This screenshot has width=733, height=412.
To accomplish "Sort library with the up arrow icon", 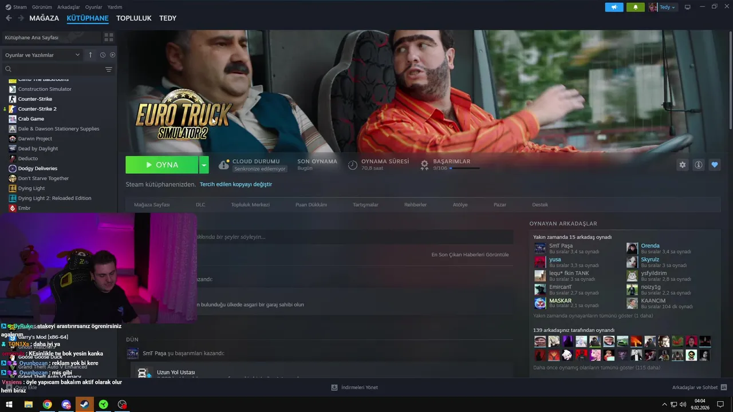I will (x=90, y=55).
